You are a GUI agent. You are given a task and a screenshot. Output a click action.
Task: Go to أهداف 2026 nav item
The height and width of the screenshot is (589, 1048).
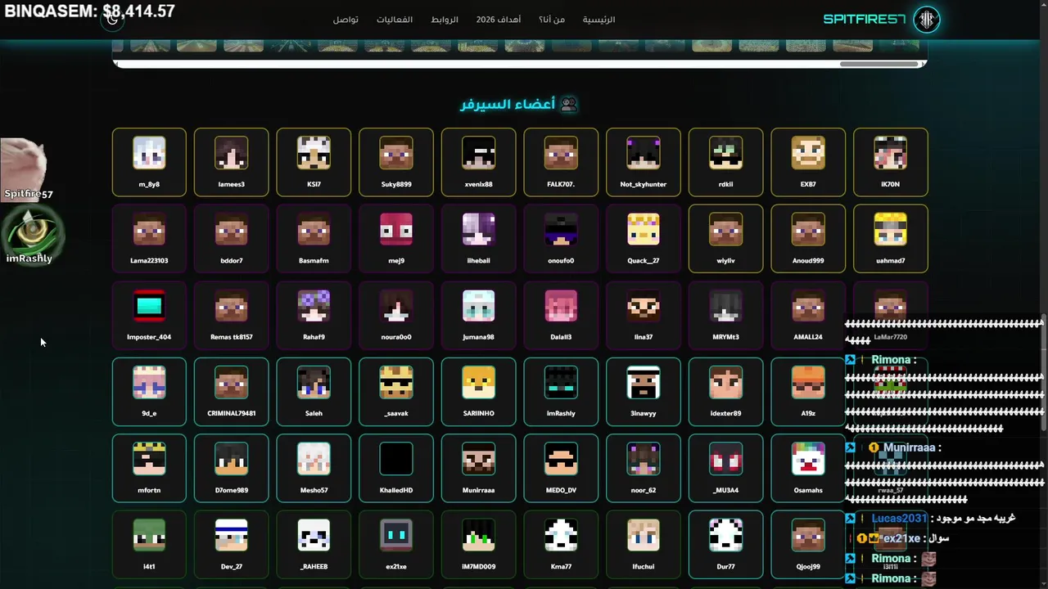click(x=499, y=20)
